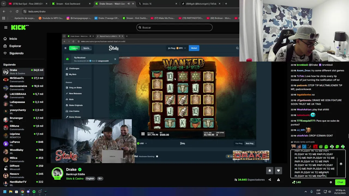
Task: Click the channel points balance icon showing 140
Action: (x=294, y=182)
